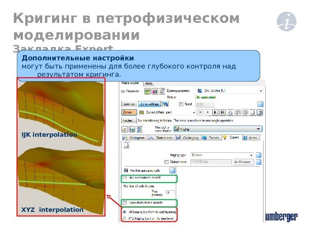Image resolution: width=311 pixels, height=233 pixels.
Task: Click the IJK interpolation model image
Action: pos(61,113)
